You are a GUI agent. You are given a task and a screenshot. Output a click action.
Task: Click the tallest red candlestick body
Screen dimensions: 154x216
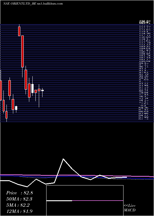(x=22, y=52)
